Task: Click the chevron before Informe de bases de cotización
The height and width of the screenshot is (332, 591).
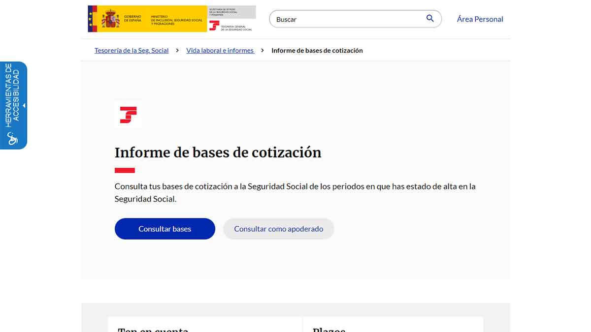Action: [x=263, y=50]
